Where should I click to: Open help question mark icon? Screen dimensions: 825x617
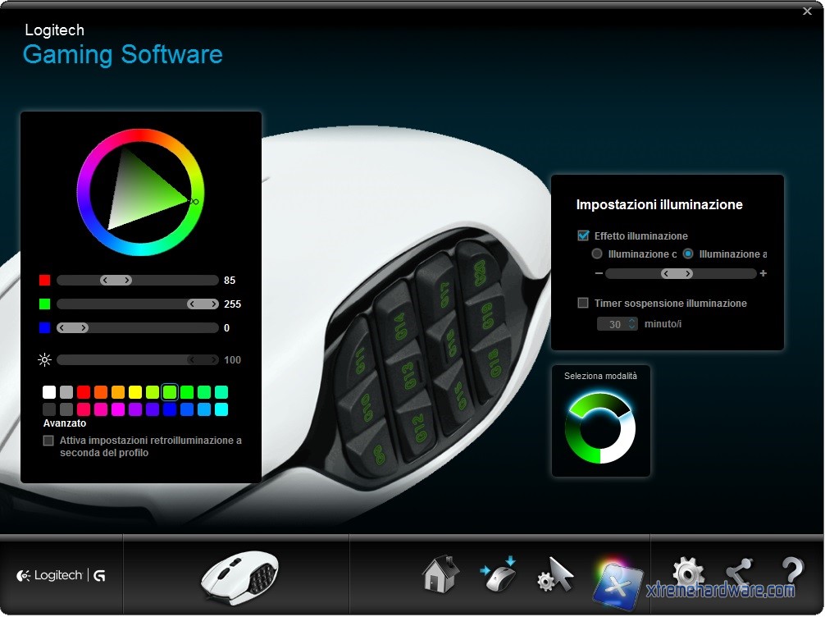(791, 573)
